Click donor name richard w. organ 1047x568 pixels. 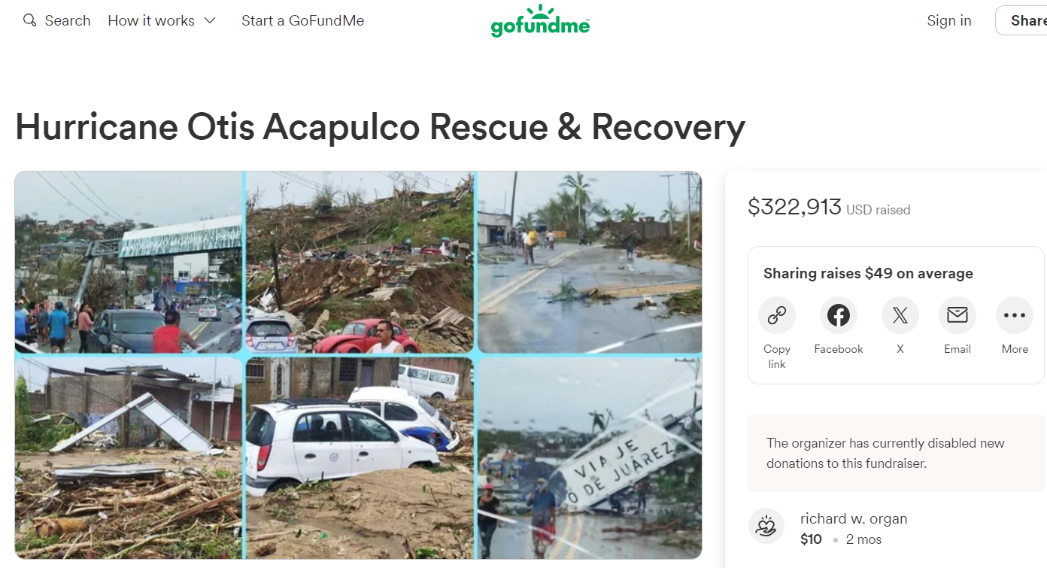point(854,518)
